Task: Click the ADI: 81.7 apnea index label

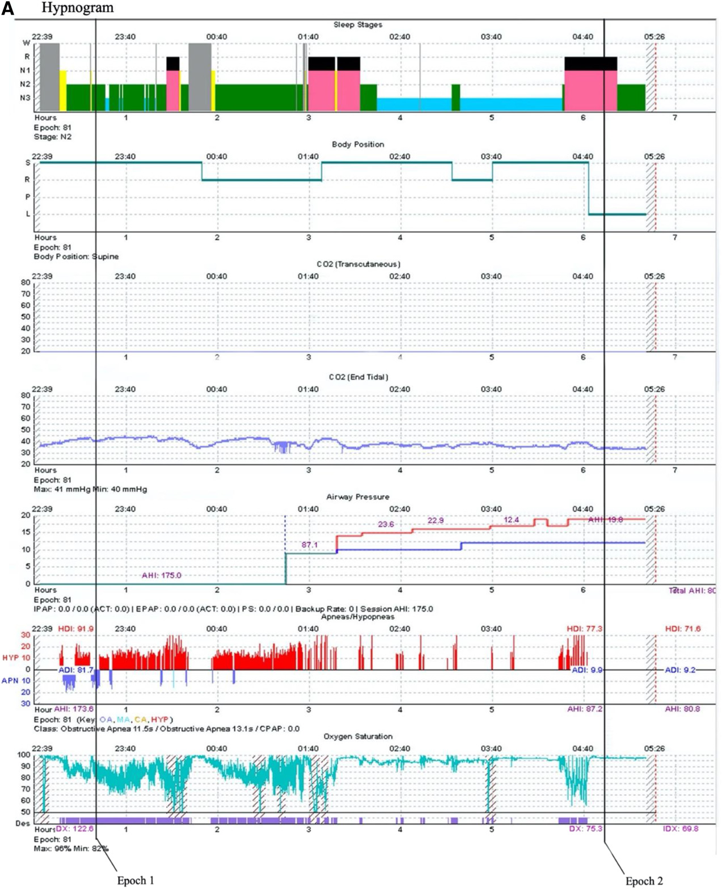Action: tap(75, 670)
